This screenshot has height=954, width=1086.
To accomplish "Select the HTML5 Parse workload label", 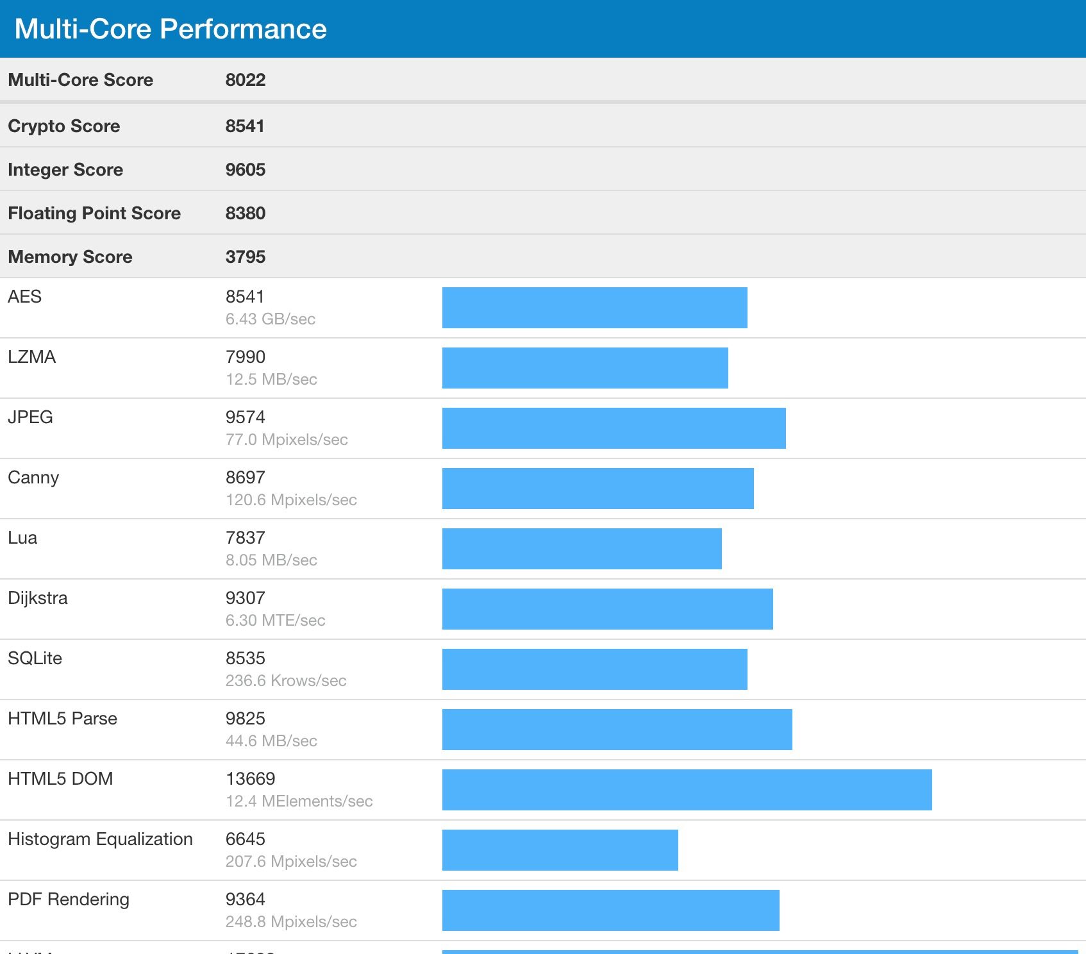I will click(62, 719).
